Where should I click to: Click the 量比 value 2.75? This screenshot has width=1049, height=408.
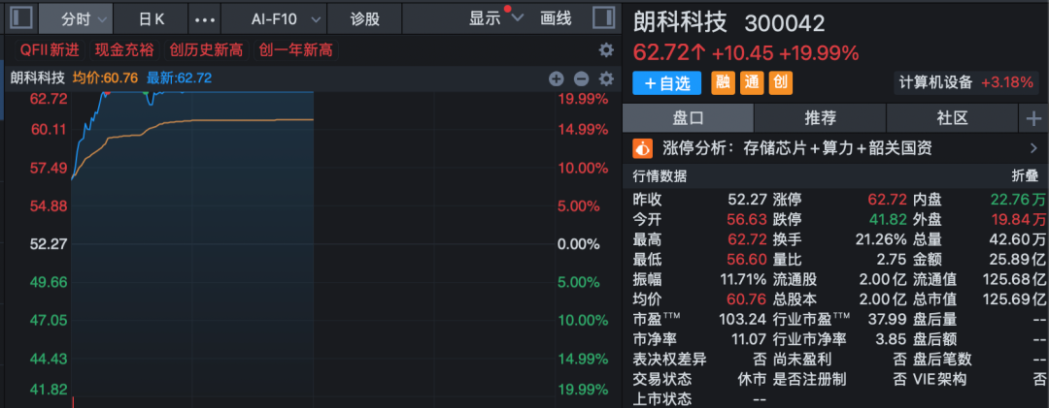pyautogui.click(x=893, y=259)
